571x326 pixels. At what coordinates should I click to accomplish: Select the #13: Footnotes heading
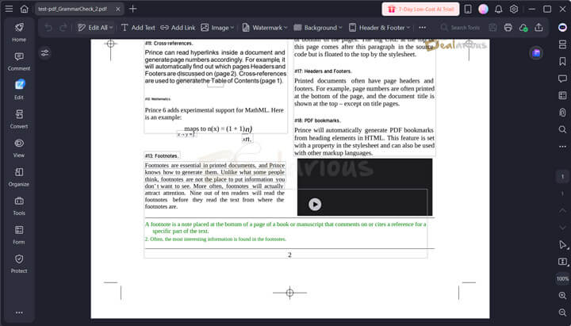(x=162, y=155)
